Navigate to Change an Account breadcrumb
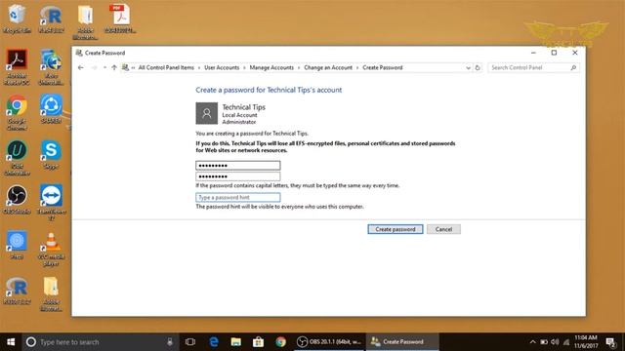This screenshot has width=625, height=351. click(328, 67)
